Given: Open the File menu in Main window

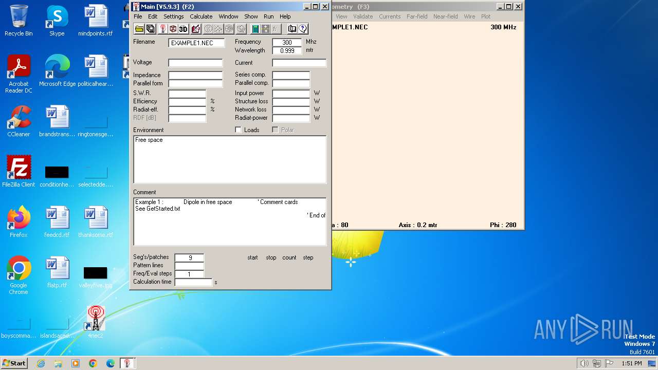Looking at the screenshot, I should [x=138, y=16].
